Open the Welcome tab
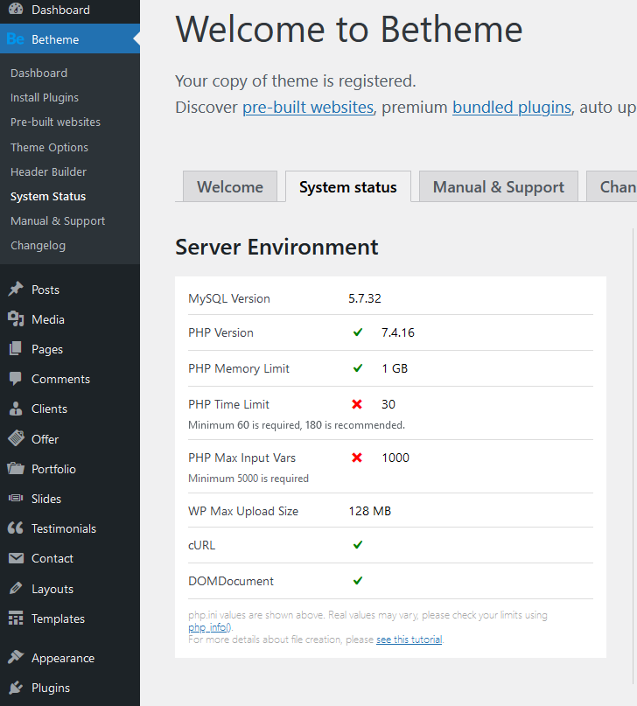 [x=230, y=186]
